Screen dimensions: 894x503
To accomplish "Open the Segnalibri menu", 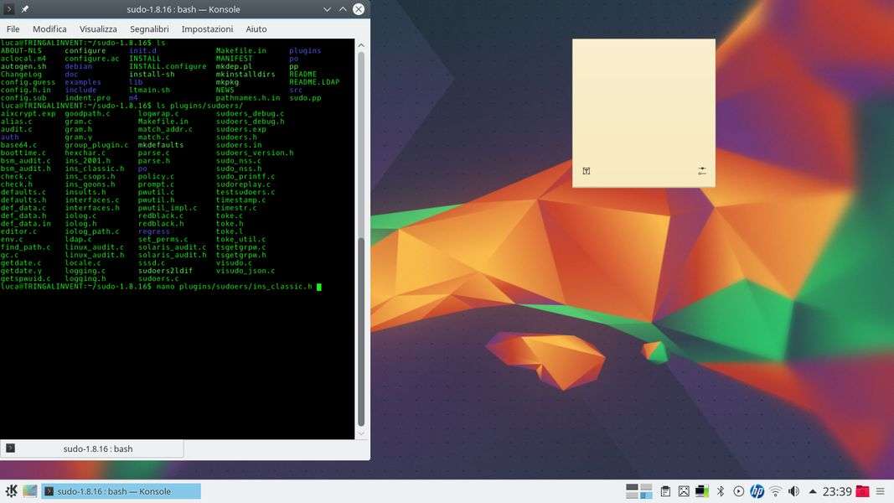I will [x=149, y=29].
